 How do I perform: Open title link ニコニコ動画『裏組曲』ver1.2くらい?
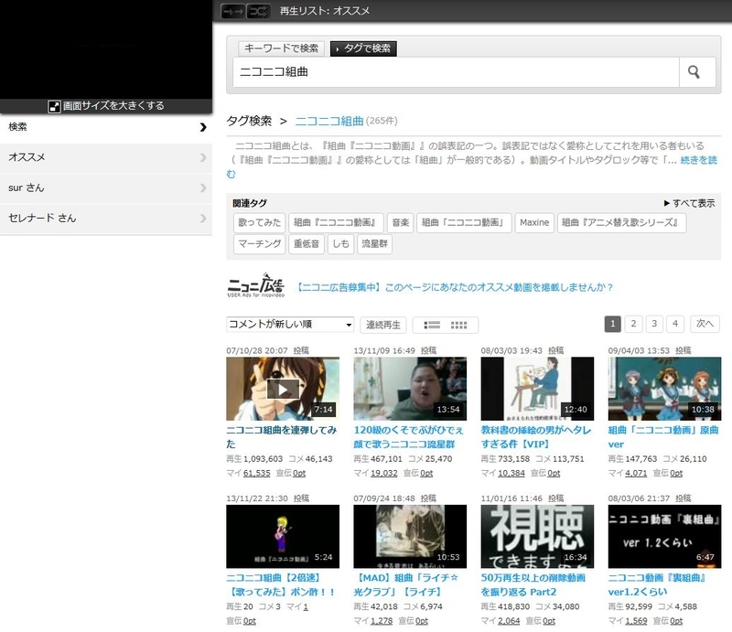point(657,584)
